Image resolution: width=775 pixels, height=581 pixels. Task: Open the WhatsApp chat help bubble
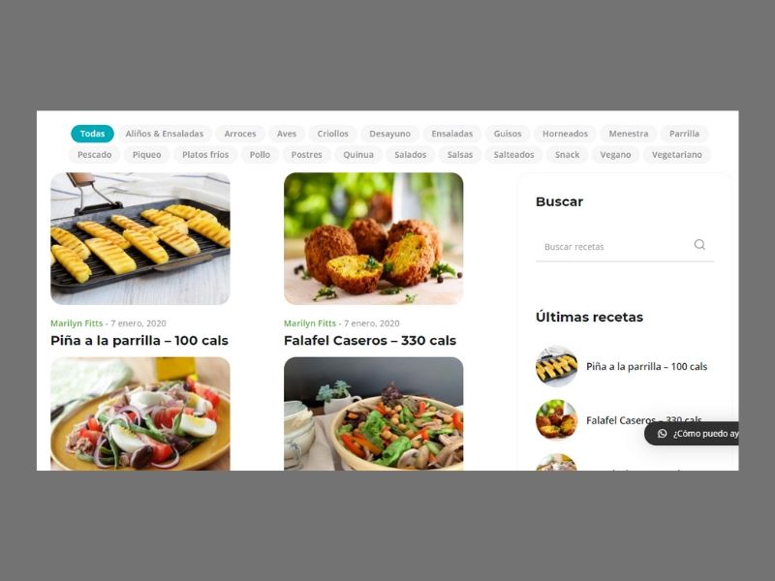(692, 433)
